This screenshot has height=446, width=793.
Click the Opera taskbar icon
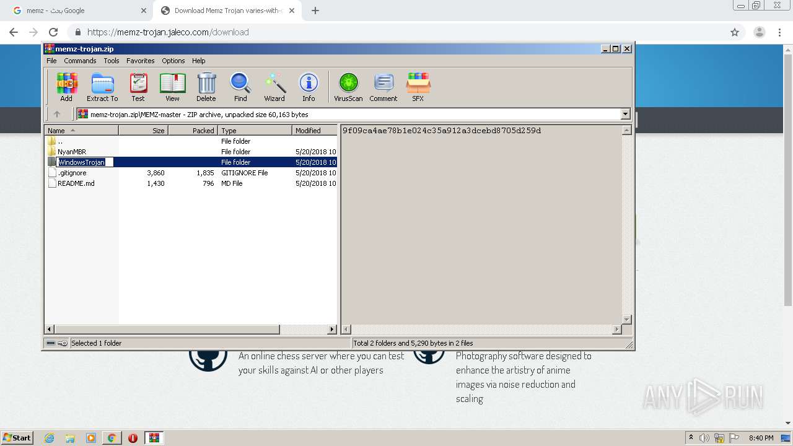click(133, 438)
